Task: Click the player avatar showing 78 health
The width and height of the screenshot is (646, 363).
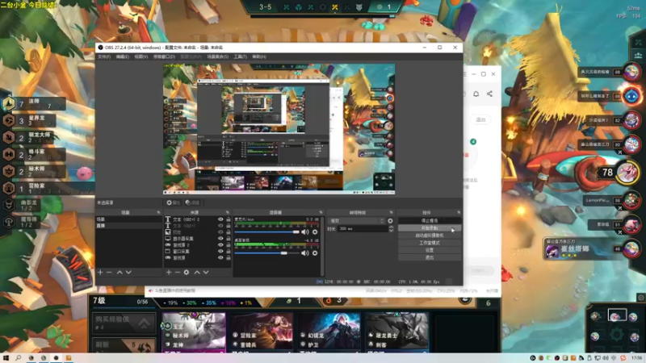Action: 627,172
